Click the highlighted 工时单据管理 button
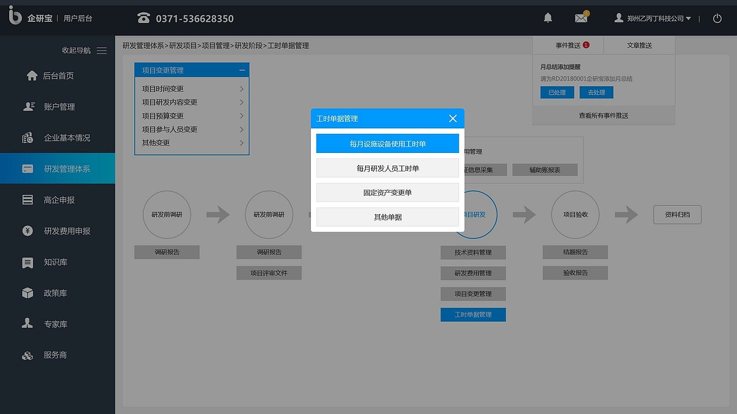The height and width of the screenshot is (414, 737). click(x=473, y=315)
